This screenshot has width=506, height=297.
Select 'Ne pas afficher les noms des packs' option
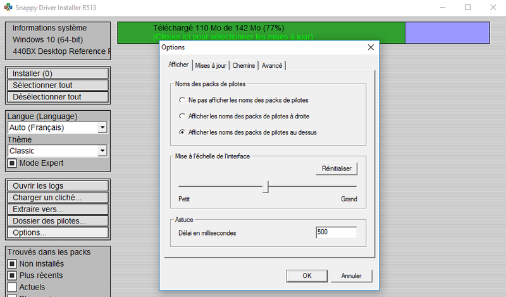(182, 100)
